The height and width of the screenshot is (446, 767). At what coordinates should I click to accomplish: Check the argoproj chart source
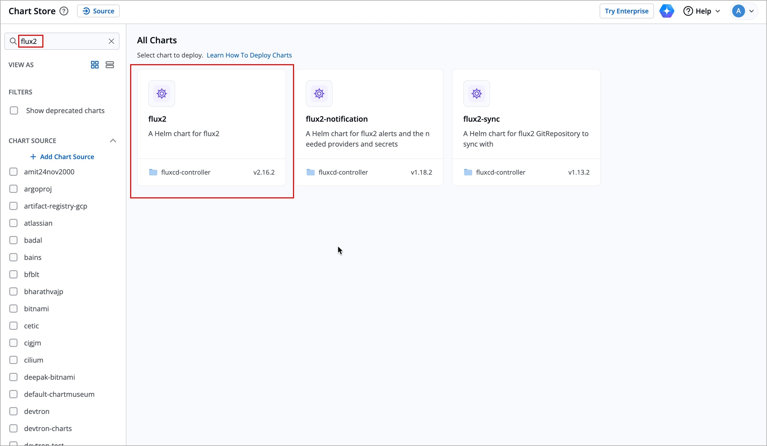click(x=13, y=189)
